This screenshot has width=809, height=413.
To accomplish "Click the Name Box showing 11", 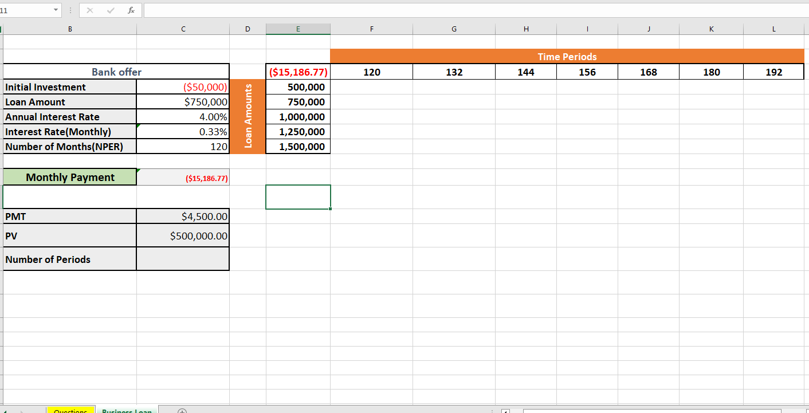I will pos(26,10).
